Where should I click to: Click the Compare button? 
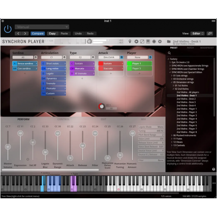(38, 33)
